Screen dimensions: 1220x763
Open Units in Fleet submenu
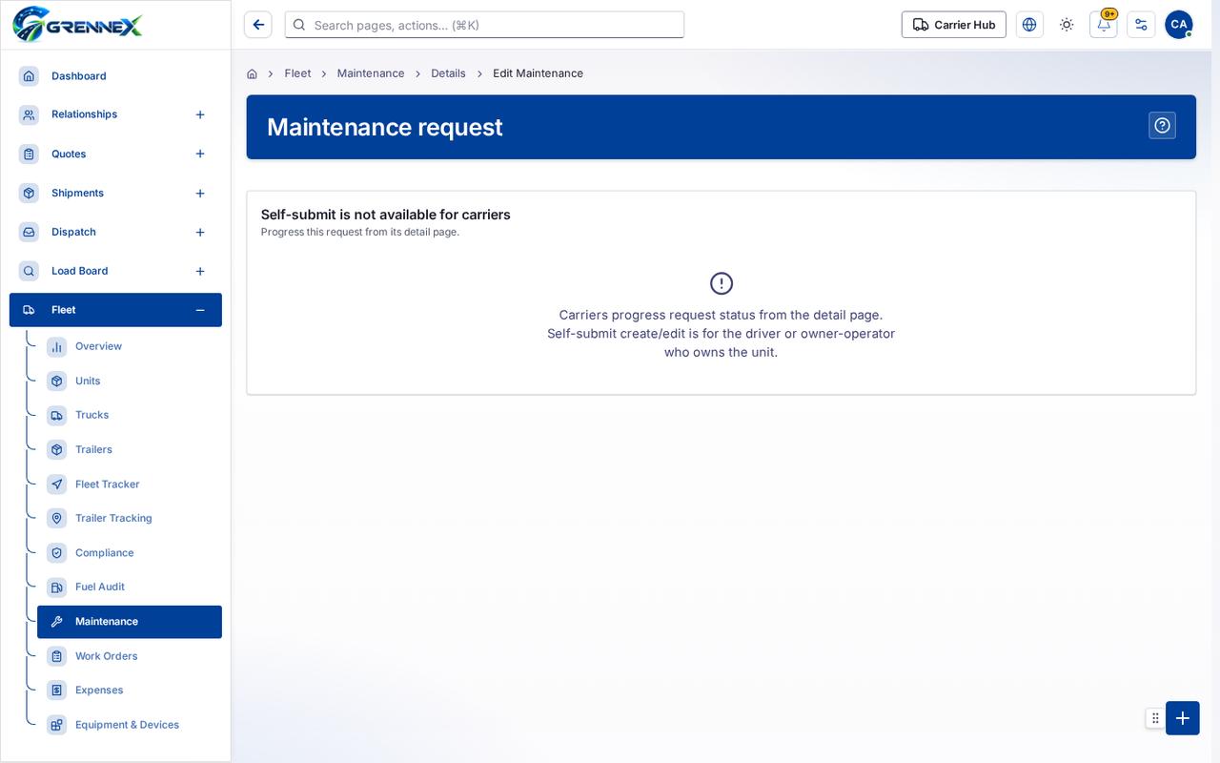pyautogui.click(x=130, y=381)
